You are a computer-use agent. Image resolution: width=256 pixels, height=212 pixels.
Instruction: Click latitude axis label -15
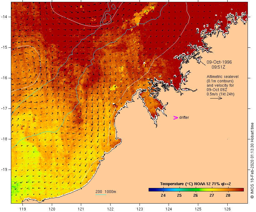coord(4,47)
